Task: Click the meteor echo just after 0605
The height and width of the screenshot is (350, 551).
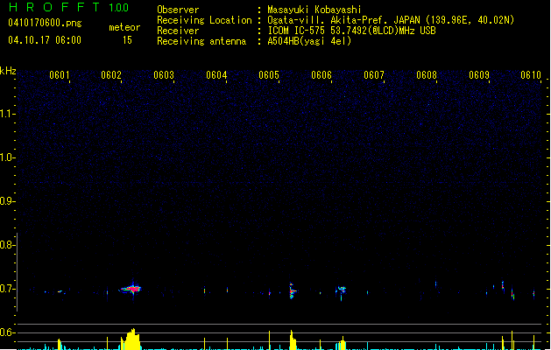Action: [293, 290]
